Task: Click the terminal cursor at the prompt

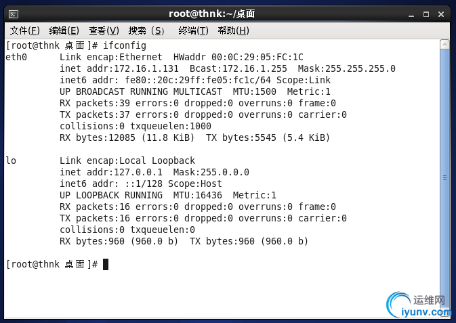Action: pos(106,264)
